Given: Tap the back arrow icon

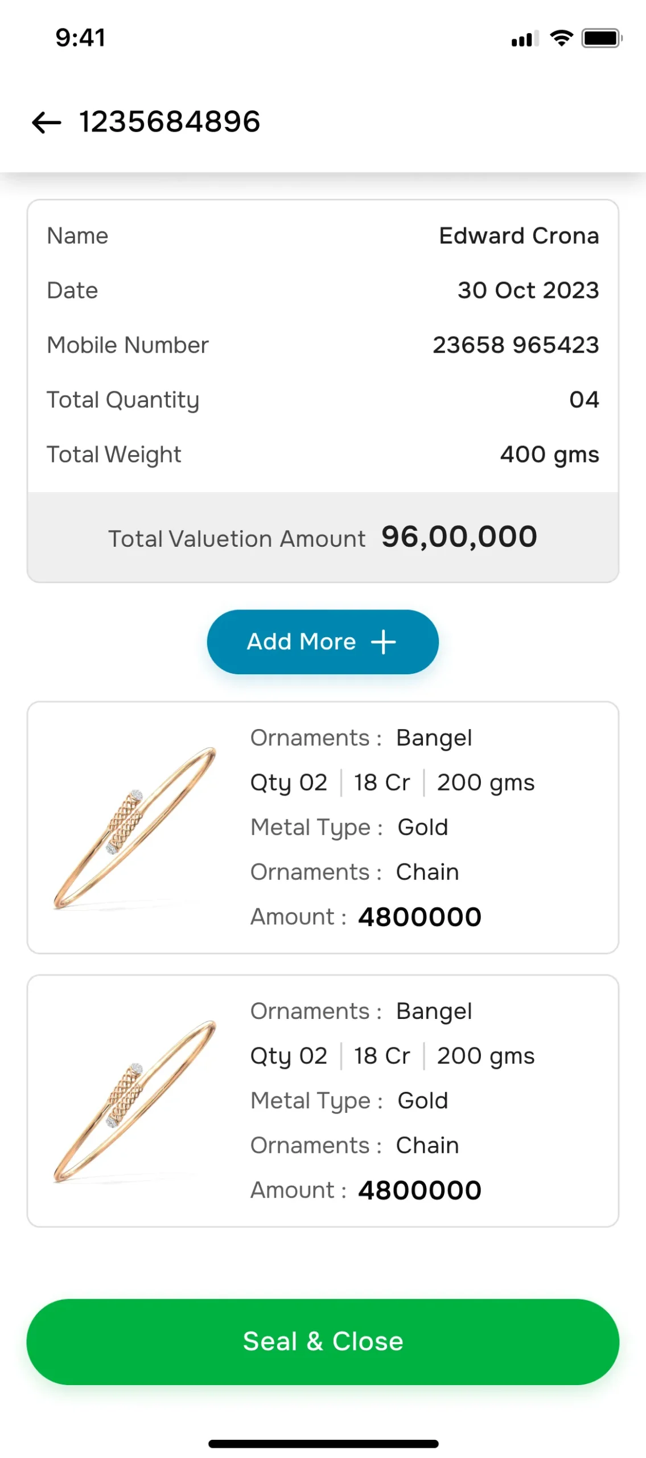Looking at the screenshot, I should (47, 122).
